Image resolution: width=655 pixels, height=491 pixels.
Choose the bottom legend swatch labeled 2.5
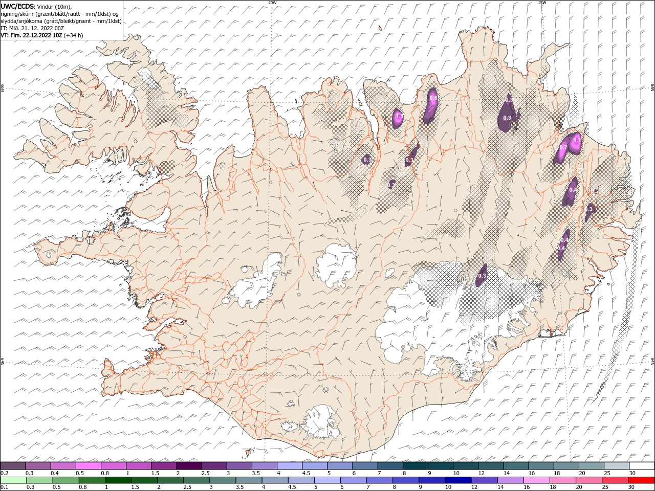[x=196, y=480]
